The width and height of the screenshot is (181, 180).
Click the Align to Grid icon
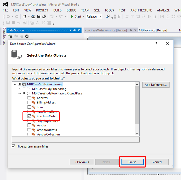tap(119, 16)
